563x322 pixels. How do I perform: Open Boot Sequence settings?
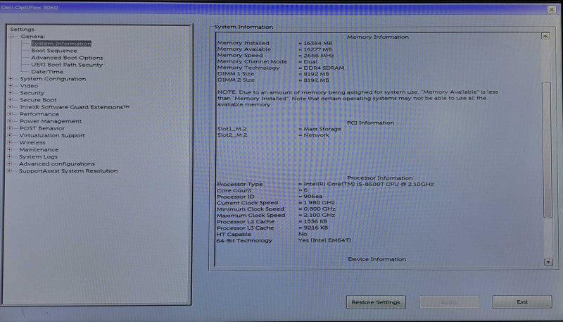pos(54,51)
